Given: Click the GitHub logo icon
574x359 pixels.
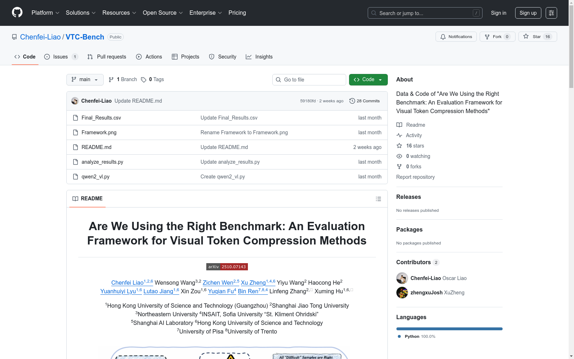Looking at the screenshot, I should [17, 13].
